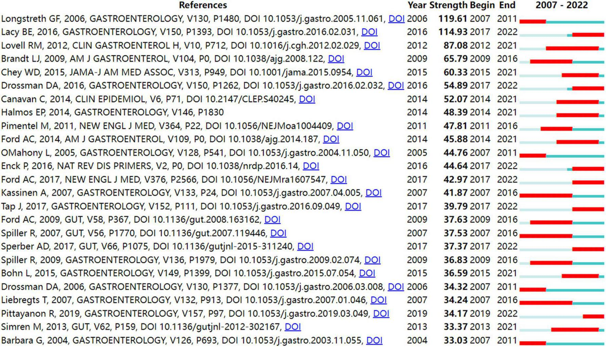Click the DOI link for Brandt LJ 2009
Screen dimensions: 606x347
336,59
